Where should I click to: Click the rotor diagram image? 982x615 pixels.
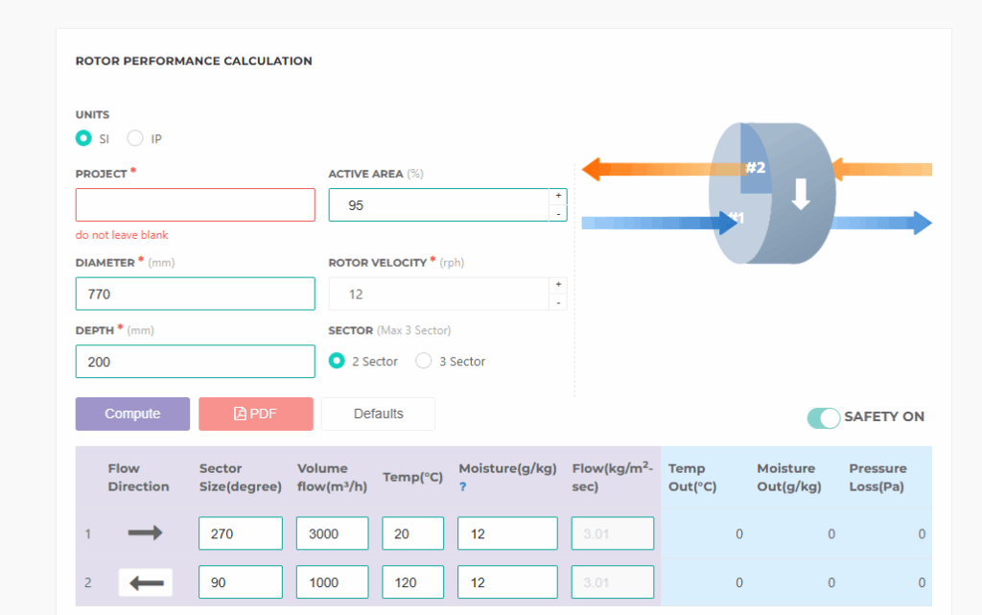[757, 194]
